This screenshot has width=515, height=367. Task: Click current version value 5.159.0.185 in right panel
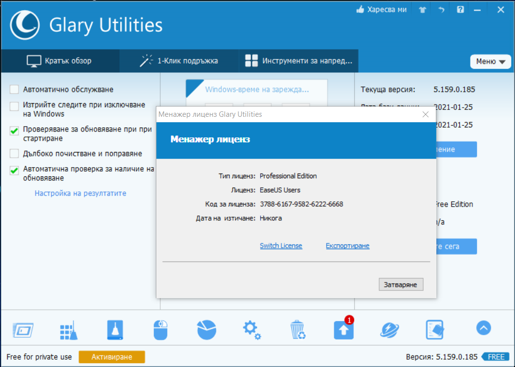454,89
